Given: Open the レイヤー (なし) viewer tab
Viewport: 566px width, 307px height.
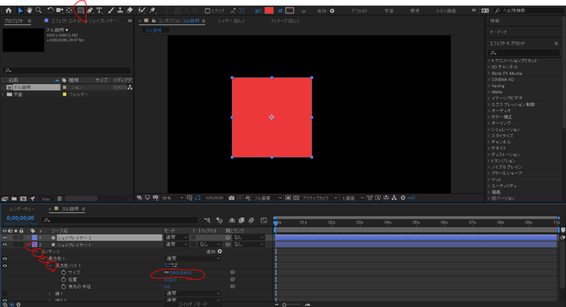Looking at the screenshot, I should pyautogui.click(x=231, y=21).
